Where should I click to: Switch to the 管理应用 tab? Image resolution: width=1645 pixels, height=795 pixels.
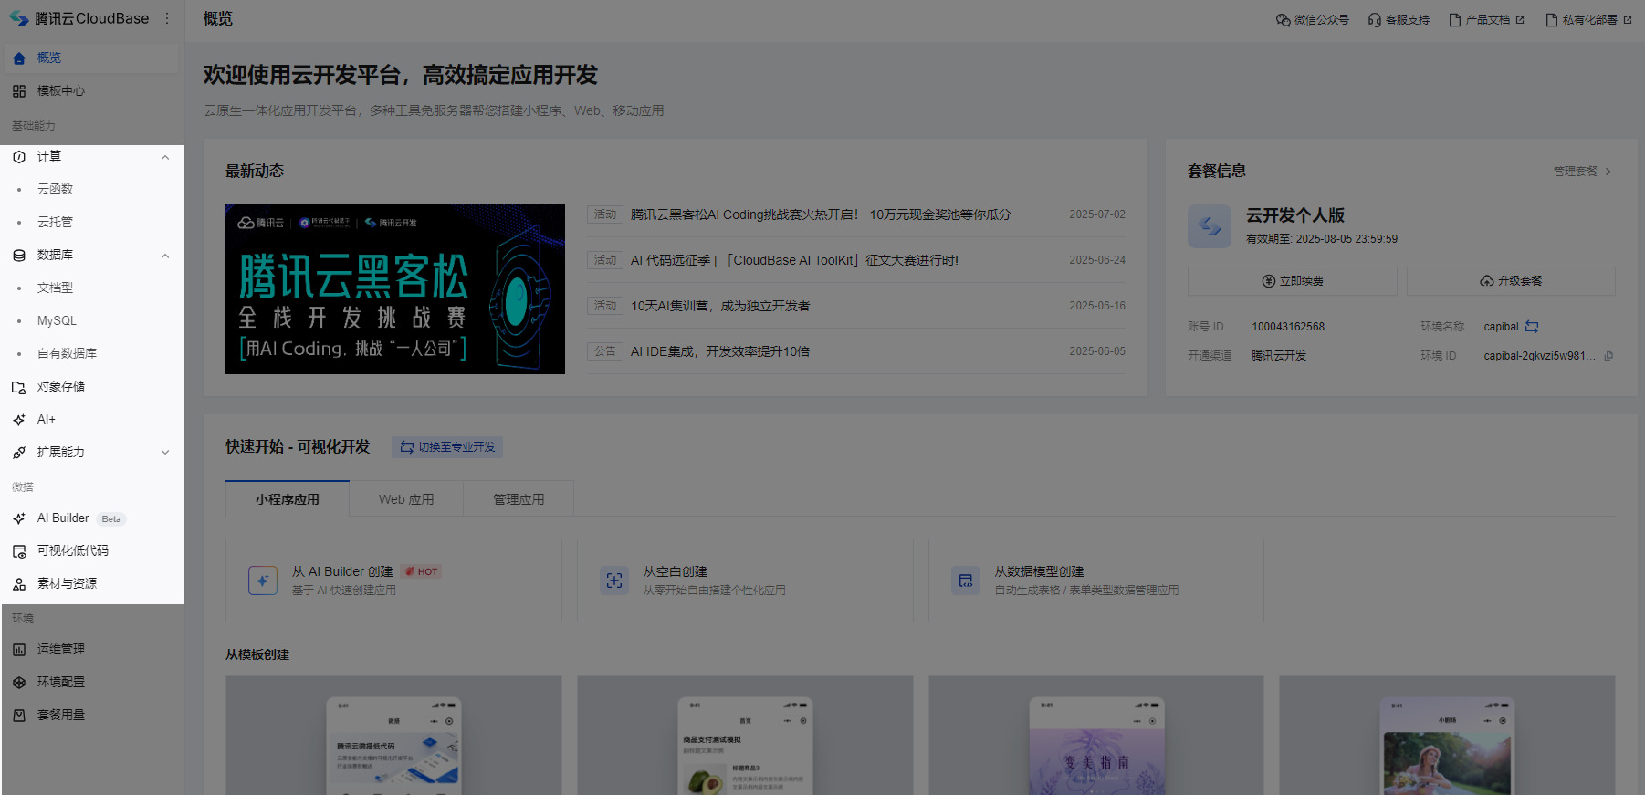pos(519,499)
